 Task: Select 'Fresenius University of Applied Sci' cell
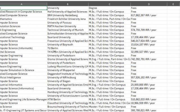coord(68,41)
